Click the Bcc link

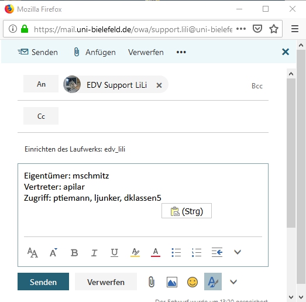(257, 86)
